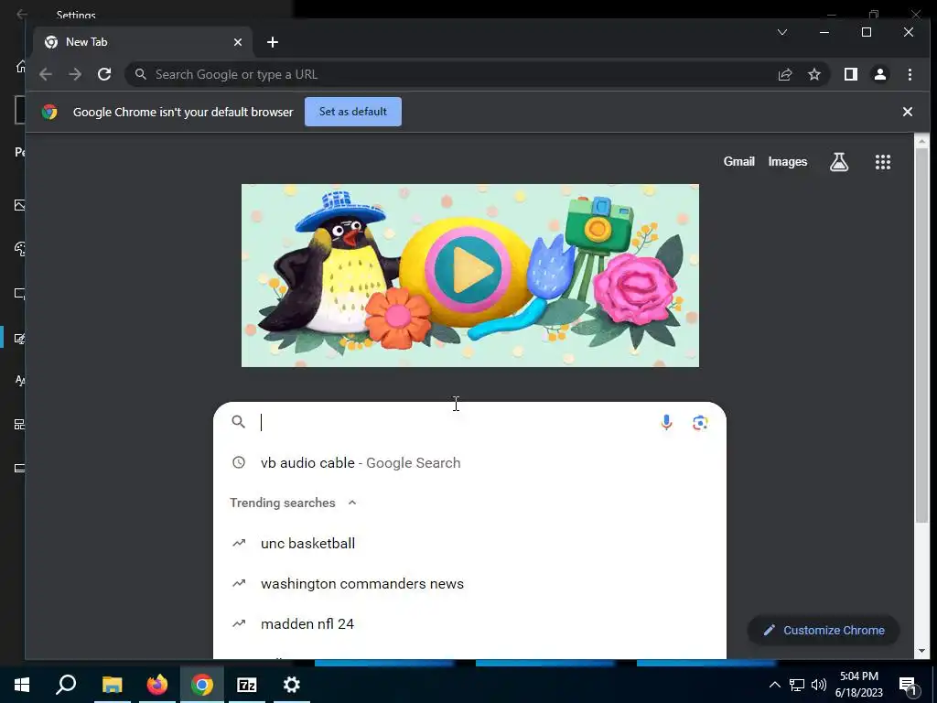Viewport: 937px width, 703px height.
Task: Open the tab search dropdown chevron
Action: (x=781, y=32)
